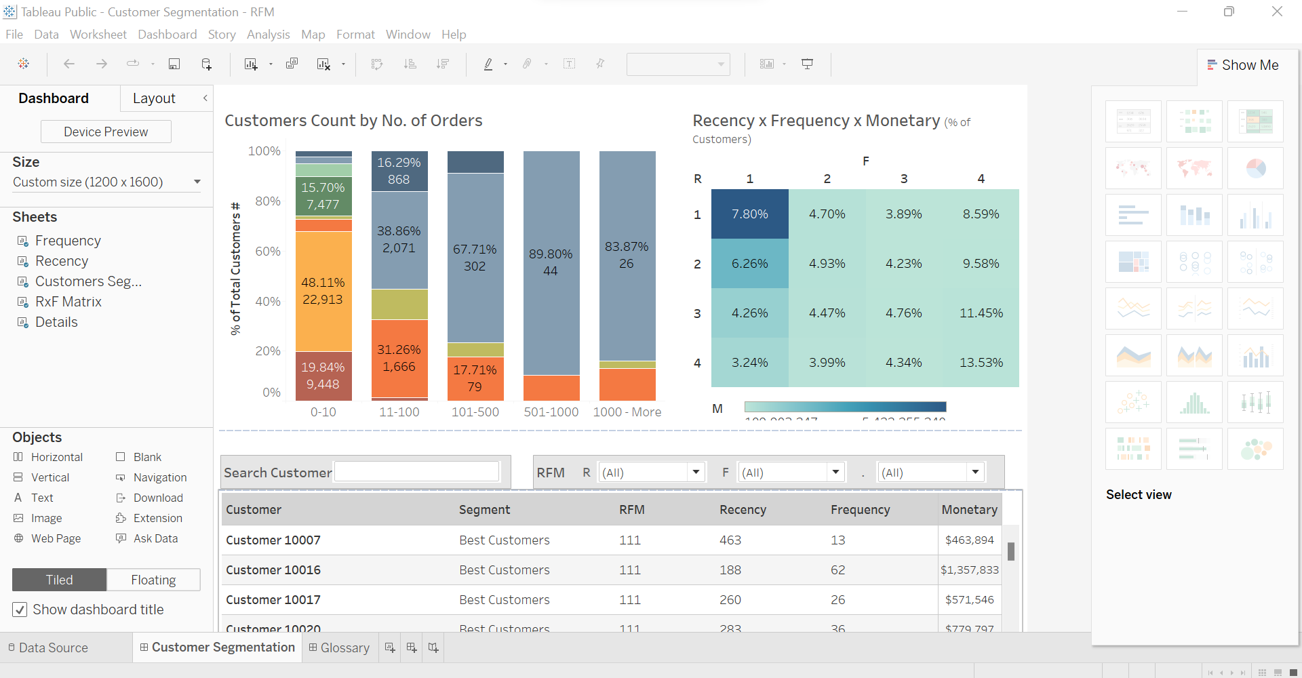The image size is (1302, 678).
Task: Uncheck Show dashboard title
Action: coord(20,610)
